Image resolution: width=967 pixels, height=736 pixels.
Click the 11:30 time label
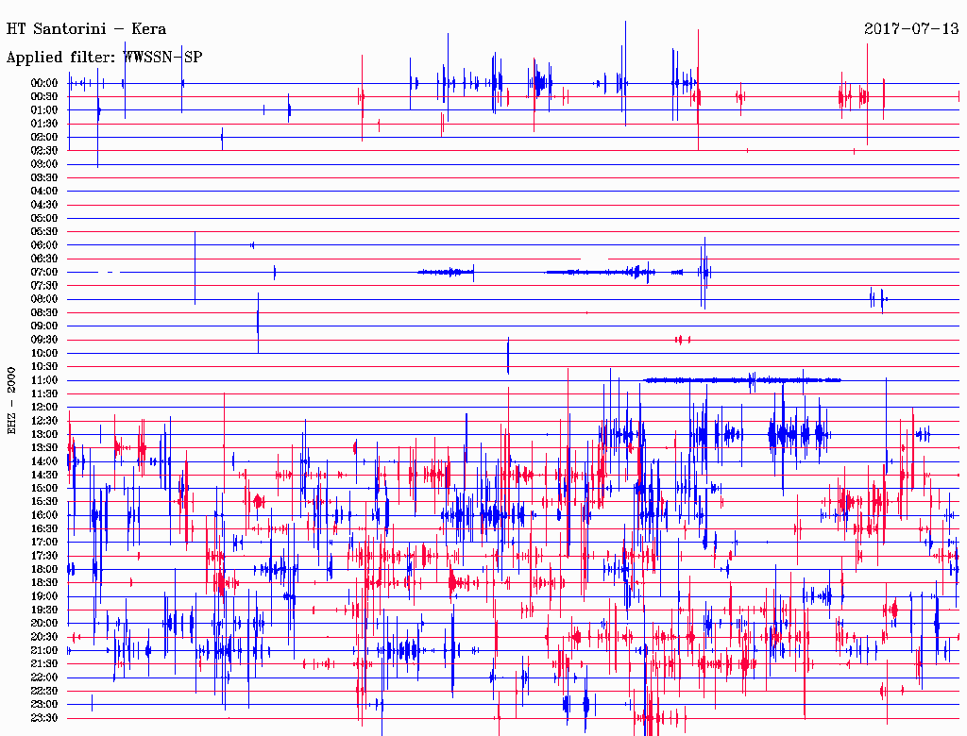43,393
